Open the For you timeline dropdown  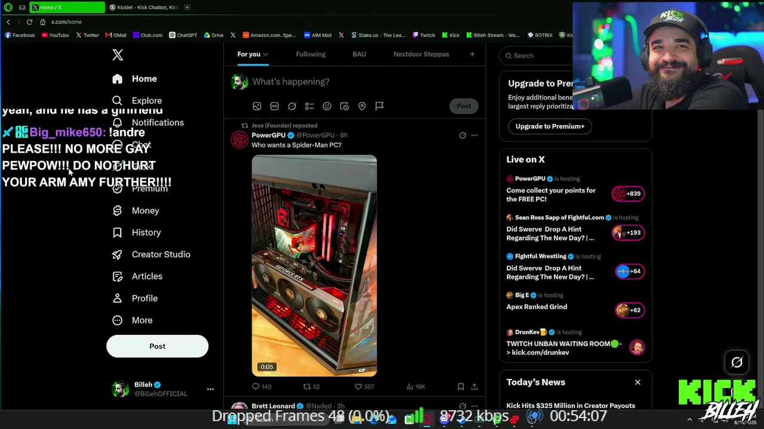coord(252,54)
